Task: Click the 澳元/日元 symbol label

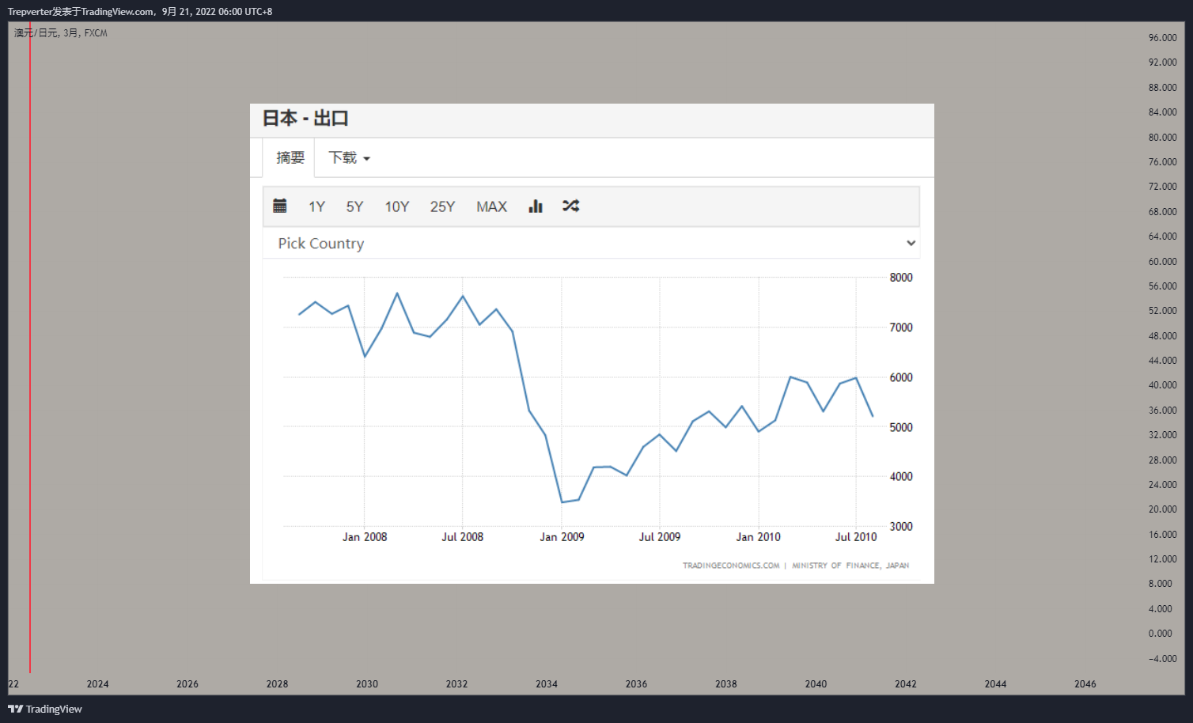Action: click(x=36, y=33)
